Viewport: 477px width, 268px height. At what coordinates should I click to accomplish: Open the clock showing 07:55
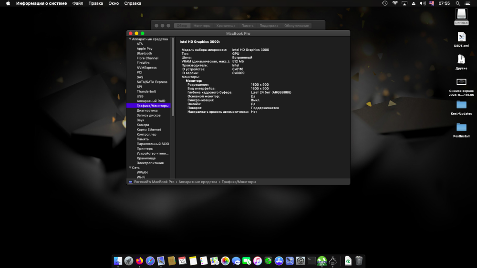point(444,3)
